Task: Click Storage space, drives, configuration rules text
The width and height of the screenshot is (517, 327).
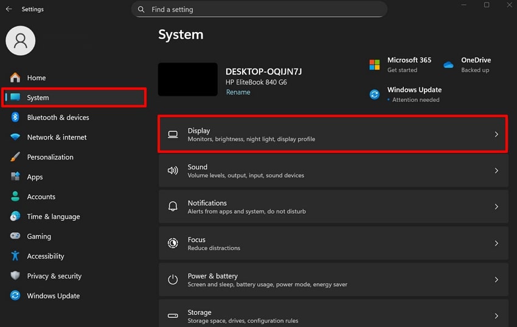Action: pos(243,320)
